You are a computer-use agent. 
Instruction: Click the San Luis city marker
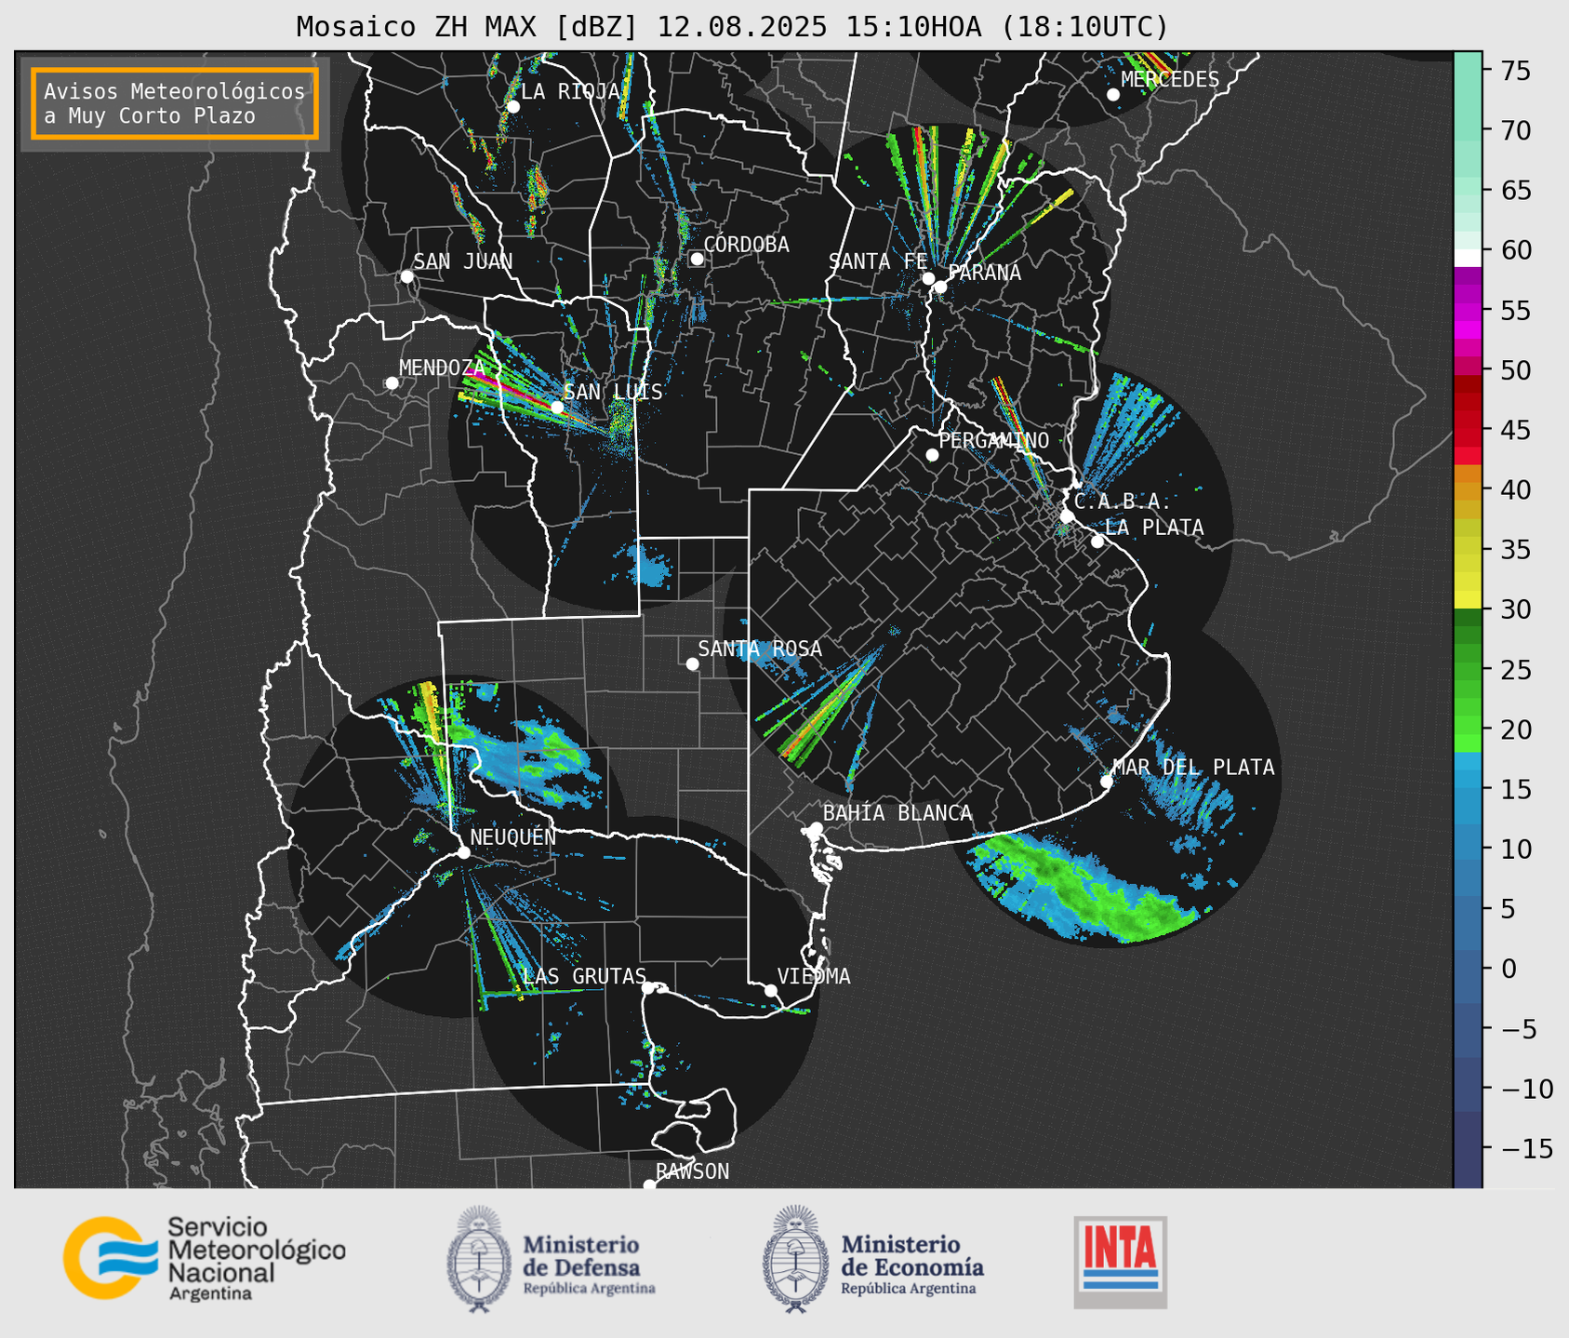click(x=557, y=408)
